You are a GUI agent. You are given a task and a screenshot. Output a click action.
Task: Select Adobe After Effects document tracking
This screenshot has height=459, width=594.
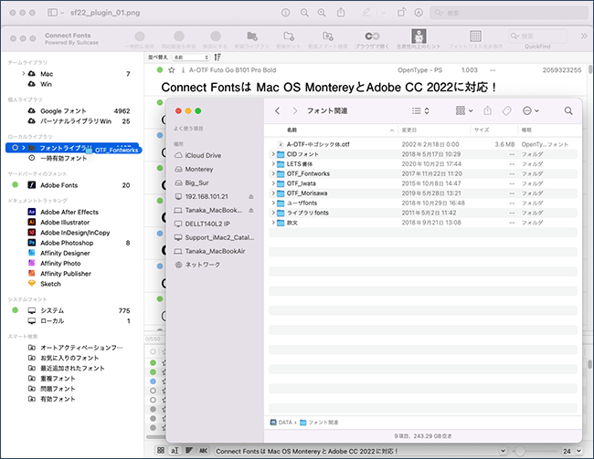click(x=69, y=212)
